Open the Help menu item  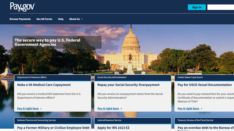point(61,19)
